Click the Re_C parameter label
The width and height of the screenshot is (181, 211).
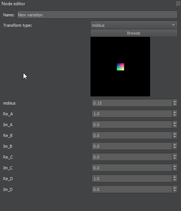(x=8, y=157)
